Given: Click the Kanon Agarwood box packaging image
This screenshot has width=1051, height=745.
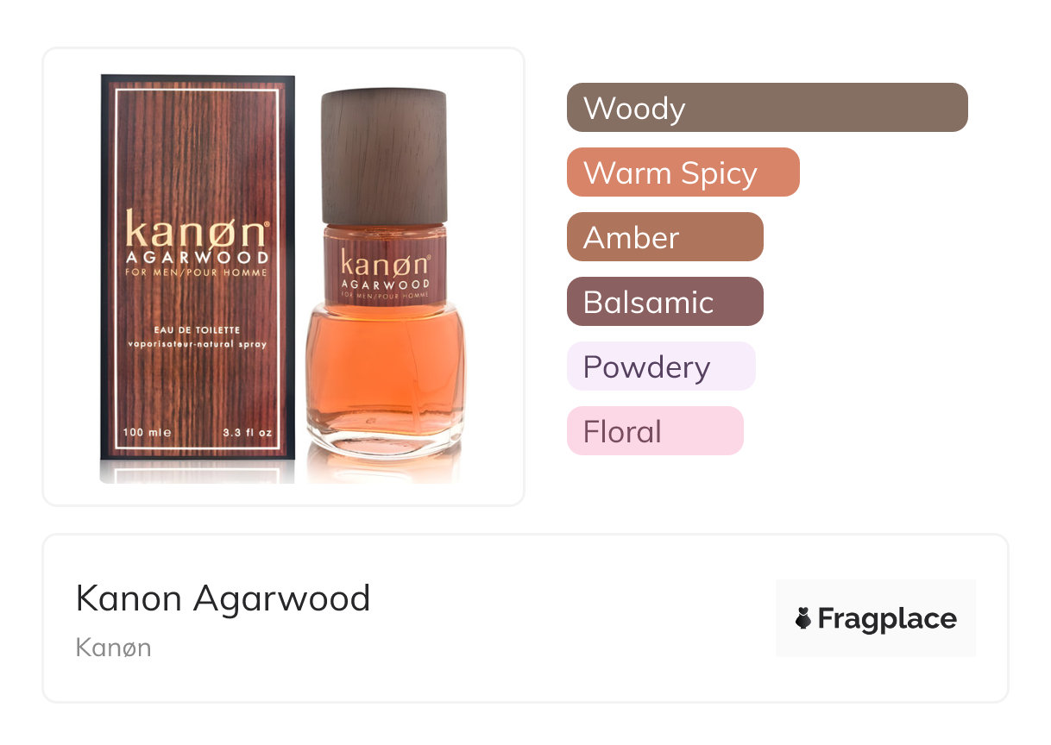Looking at the screenshot, I should (x=198, y=268).
